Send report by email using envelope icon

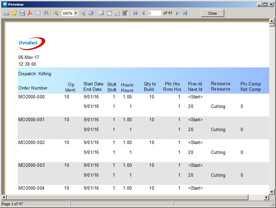tap(38, 13)
